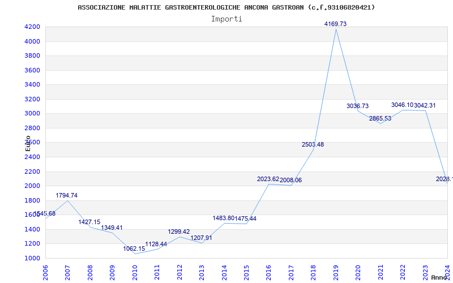The height and width of the screenshot is (283, 453).
Task: Click the 3600 y-axis tick label
Action: (32, 70)
